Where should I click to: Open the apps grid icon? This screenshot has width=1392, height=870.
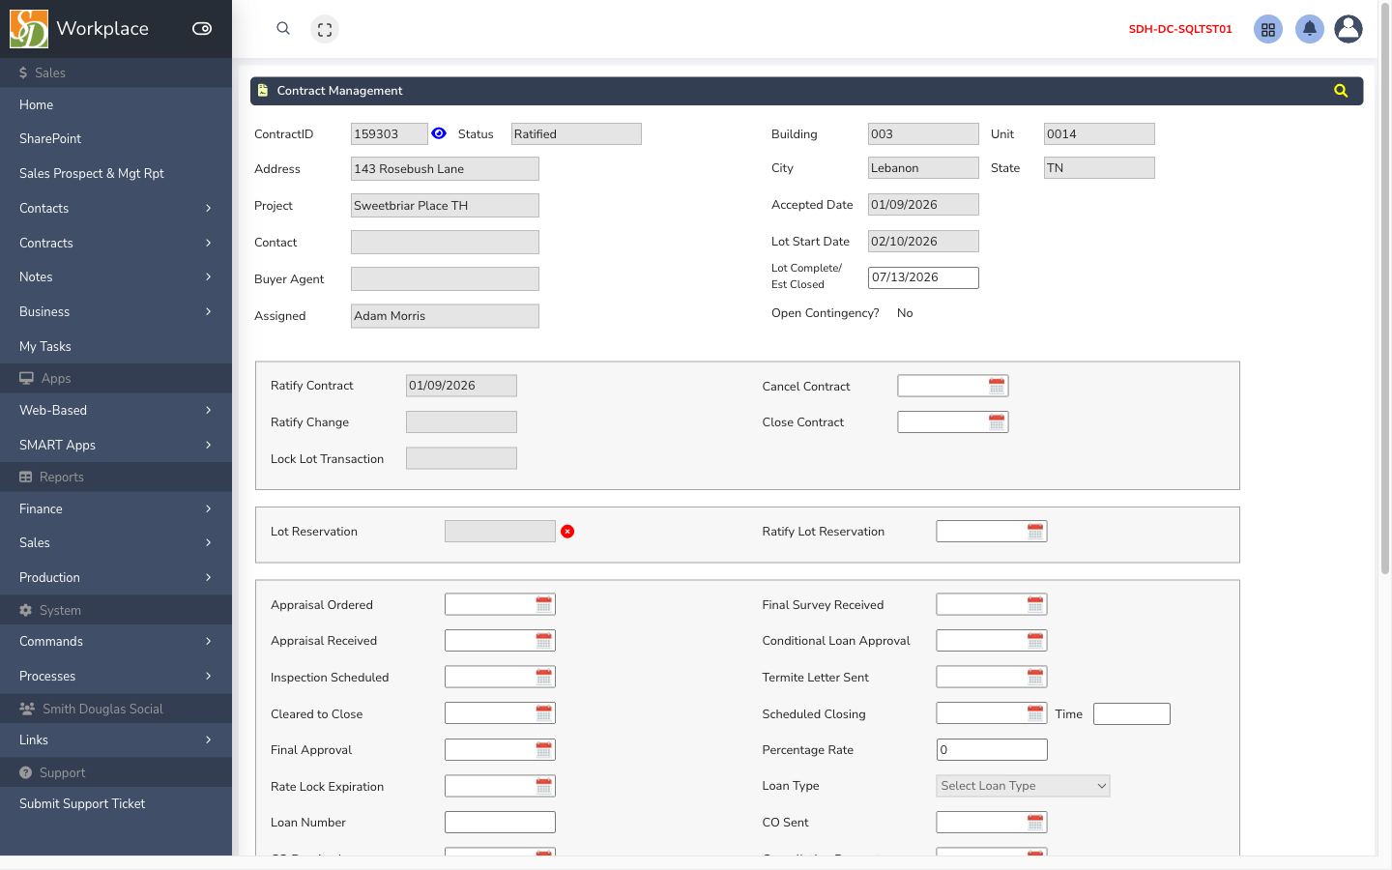click(1268, 29)
